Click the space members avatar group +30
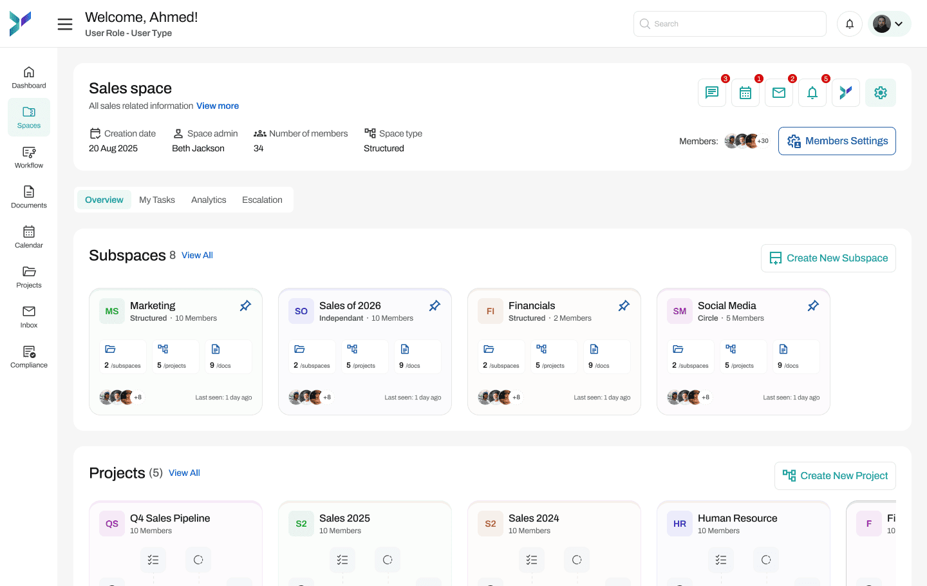 [x=747, y=141]
